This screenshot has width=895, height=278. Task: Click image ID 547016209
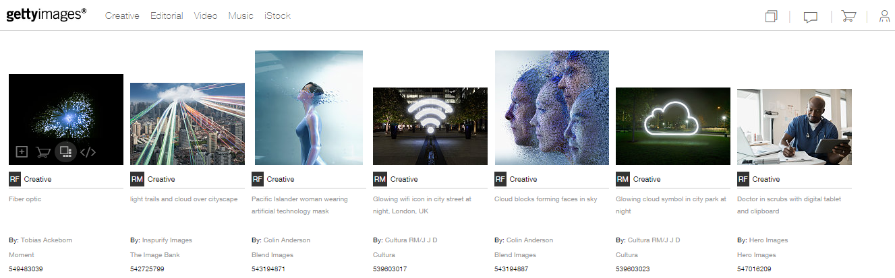pos(754,269)
